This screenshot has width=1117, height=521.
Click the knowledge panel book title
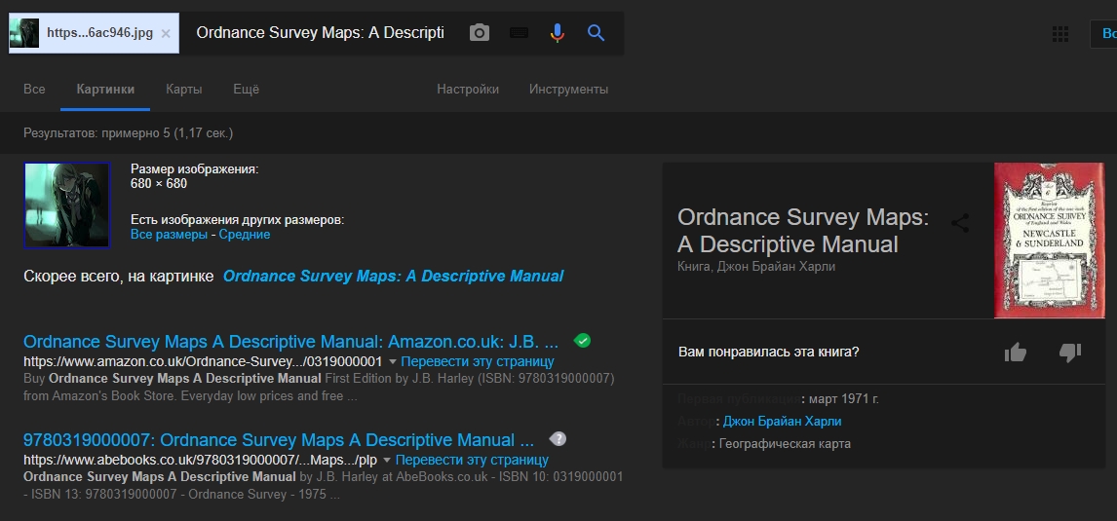click(803, 231)
